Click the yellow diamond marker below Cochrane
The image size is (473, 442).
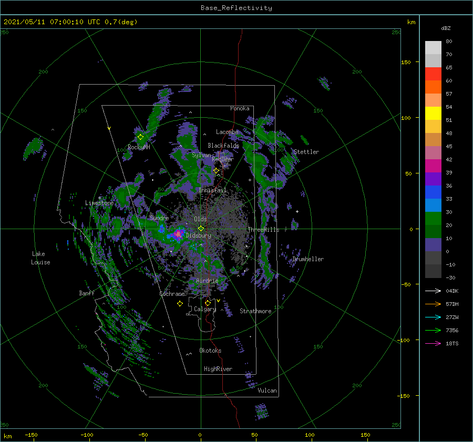click(180, 304)
